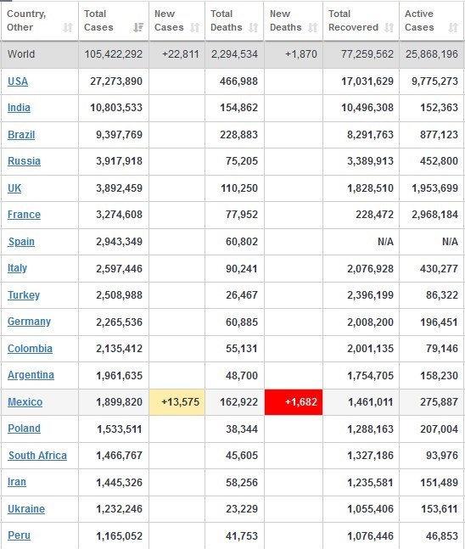Go to the Germany page link
The height and width of the screenshot is (549, 465).
[29, 322]
